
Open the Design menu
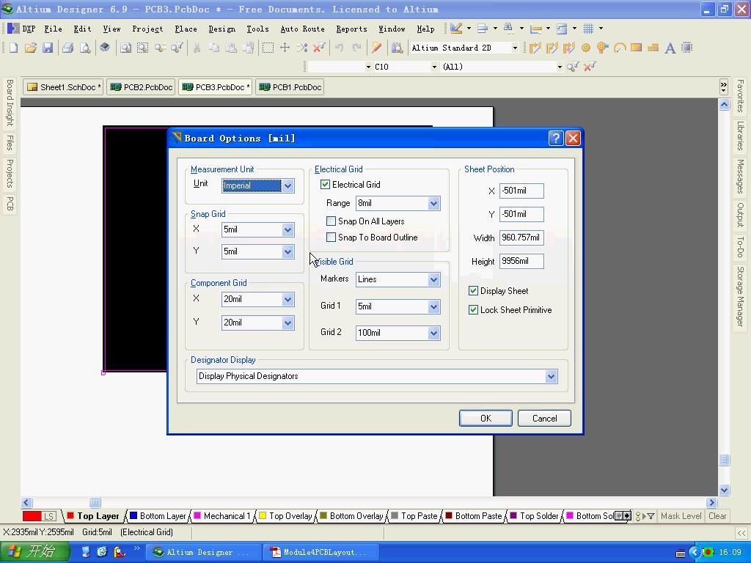tap(222, 29)
